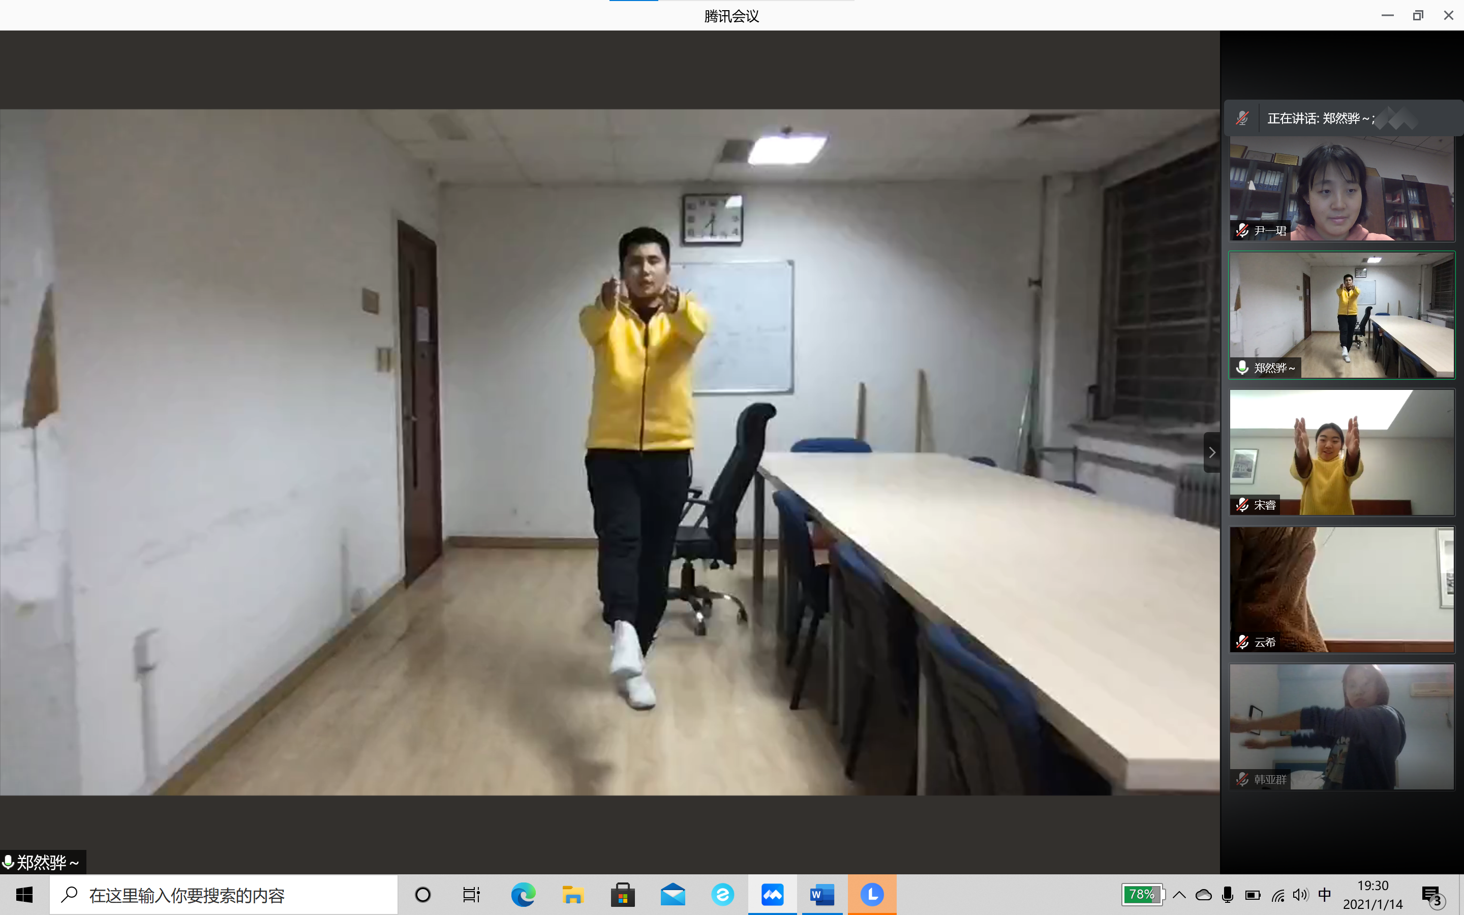Open the Tencent Meeting taskbar icon
The image size is (1464, 915).
pyautogui.click(x=772, y=895)
